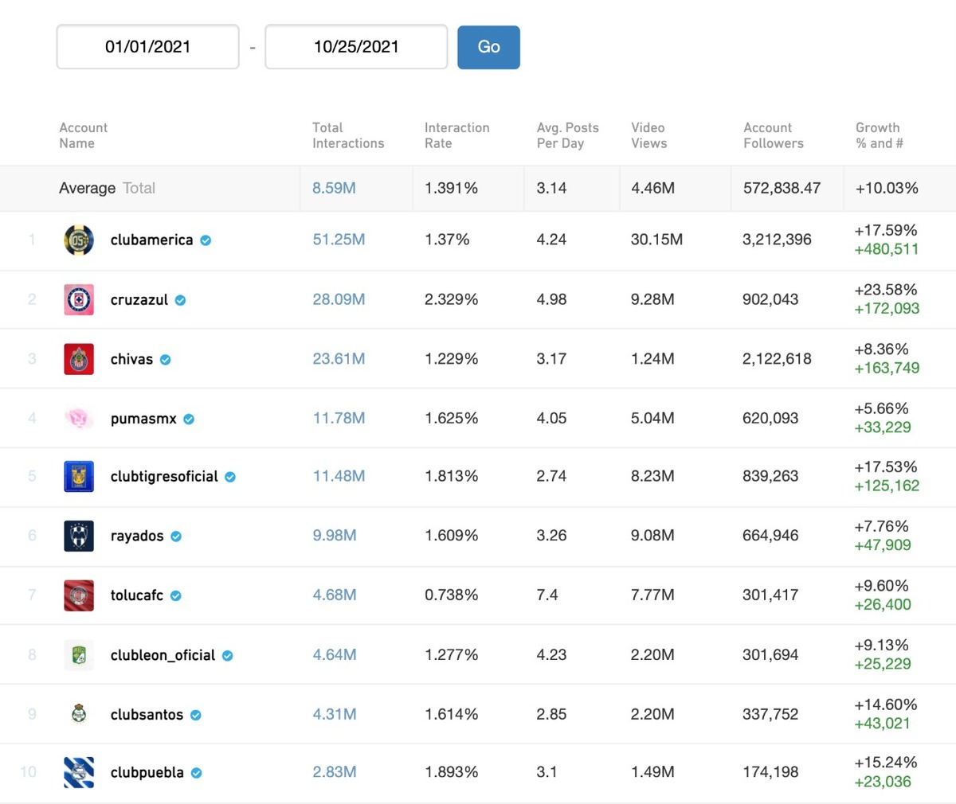Click the 8.59M average interactions value

(x=334, y=189)
